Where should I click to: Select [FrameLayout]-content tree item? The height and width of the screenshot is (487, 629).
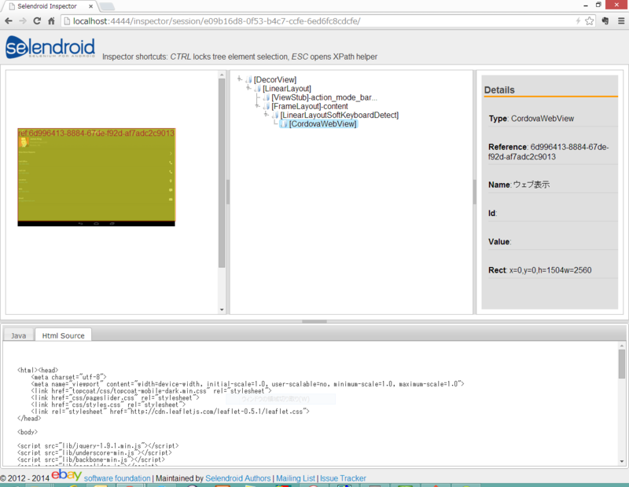(x=310, y=106)
